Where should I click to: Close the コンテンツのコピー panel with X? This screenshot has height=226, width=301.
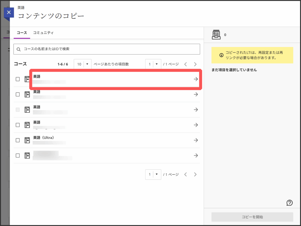9,13
